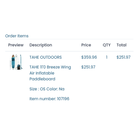Select the Size : OS Color: Na text
The image size is (137, 137).
click(47, 89)
